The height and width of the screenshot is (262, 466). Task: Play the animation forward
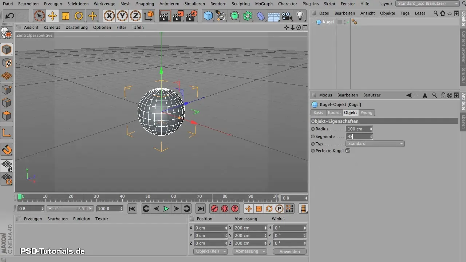click(166, 209)
